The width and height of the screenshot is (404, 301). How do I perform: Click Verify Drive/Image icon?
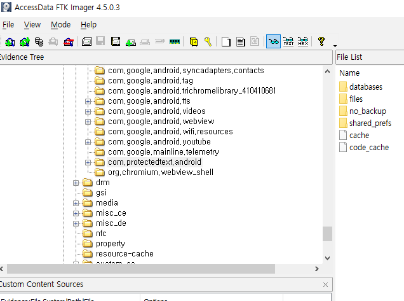(x=159, y=41)
